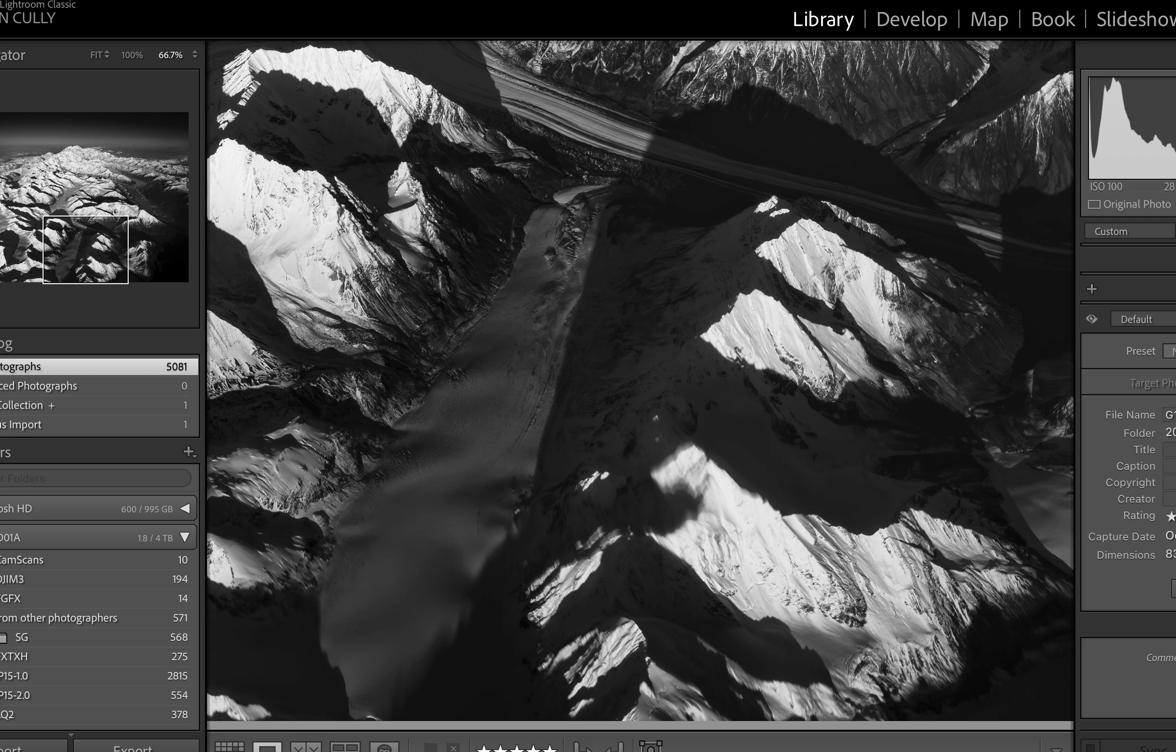Switch to the Develop module

(x=911, y=19)
